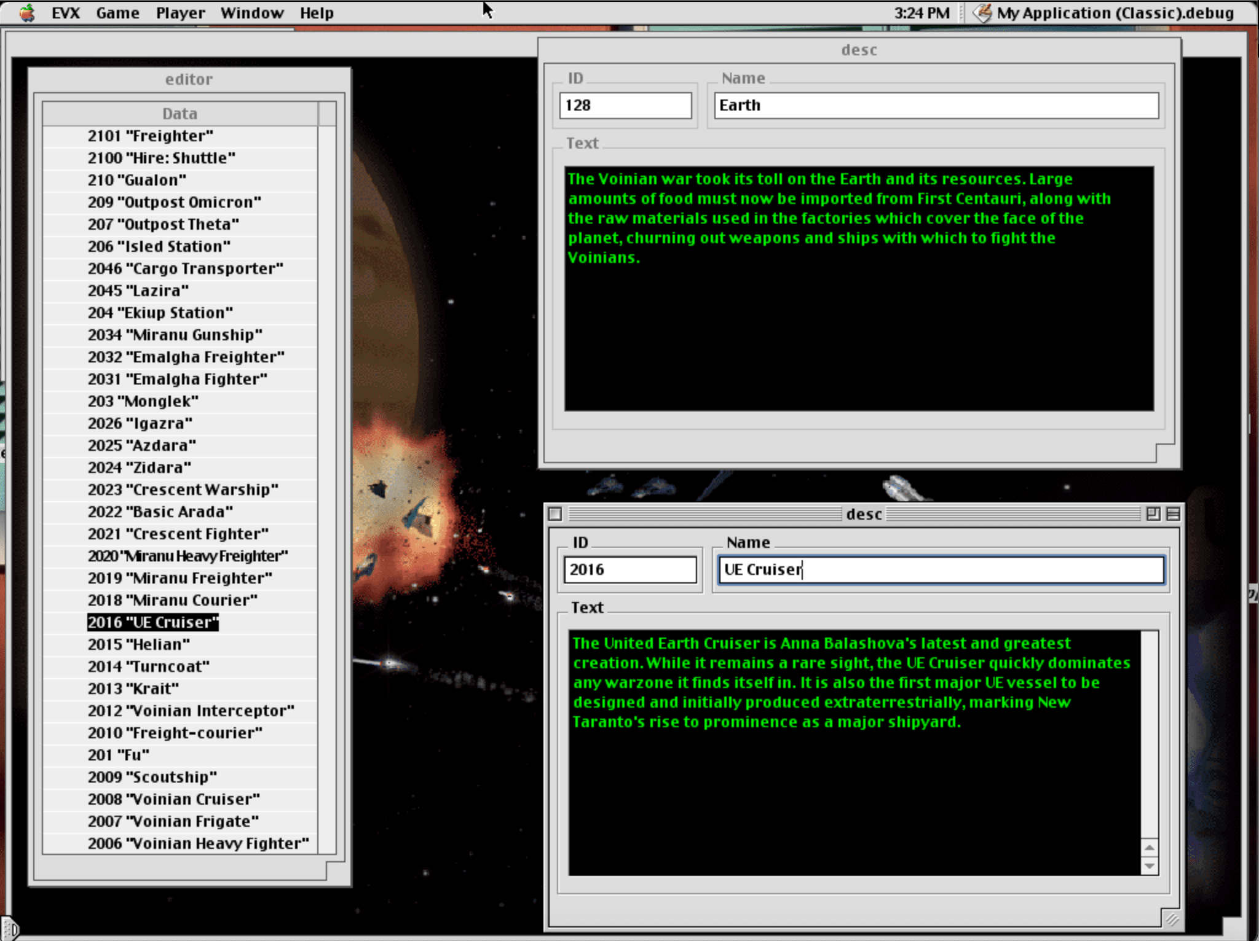Image resolution: width=1259 pixels, height=941 pixels.
Task: Click the Name field containing UE Cruiser
Action: 941,569
